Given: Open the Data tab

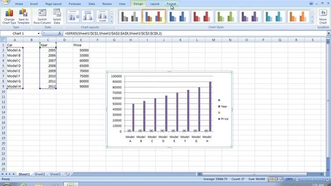Looking at the screenshot, I should coord(92,4).
